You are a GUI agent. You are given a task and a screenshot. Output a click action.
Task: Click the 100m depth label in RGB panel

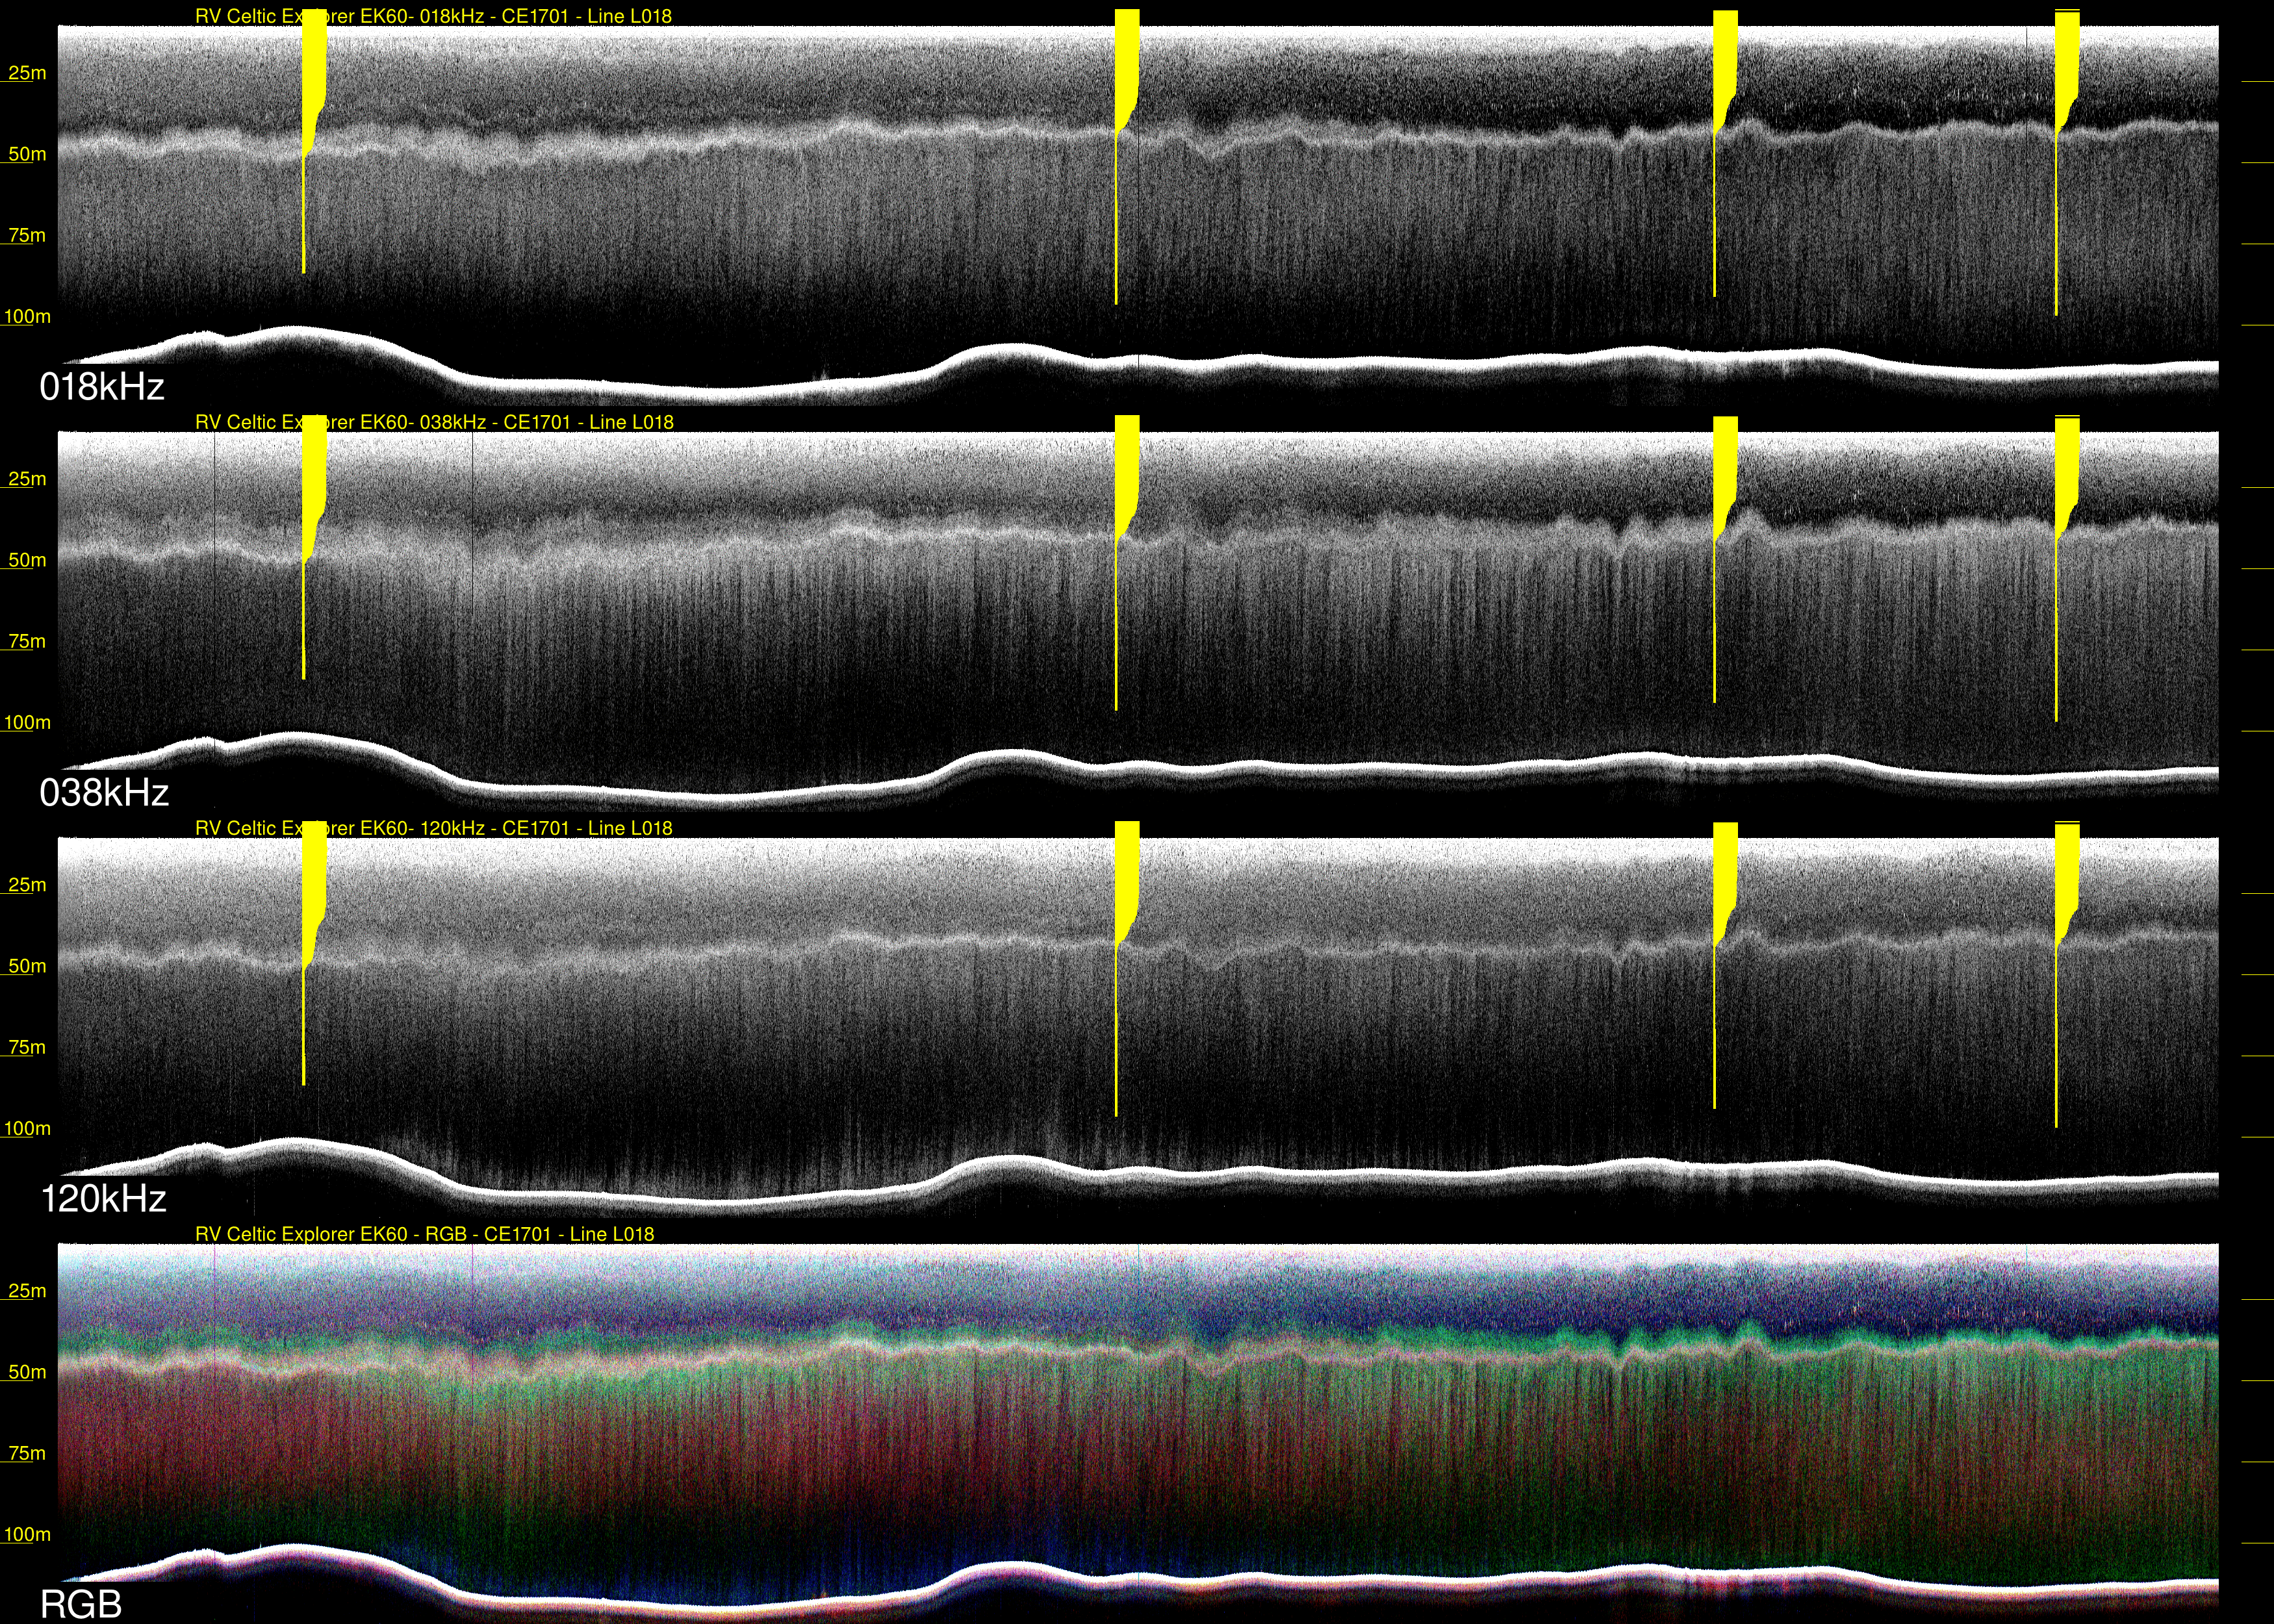click(27, 1534)
